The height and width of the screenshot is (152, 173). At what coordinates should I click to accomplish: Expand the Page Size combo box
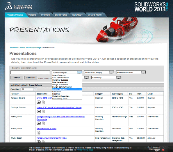pyautogui.click(x=29, y=89)
